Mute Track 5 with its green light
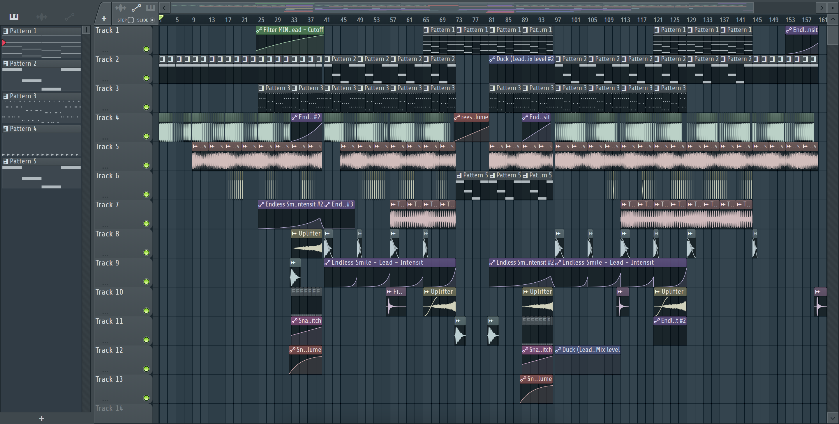Viewport: 839px width, 424px height. (147, 165)
